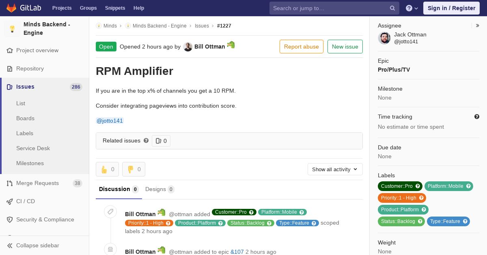Click the Report abuse button
Screen dimensions: 487x255
click(x=302, y=47)
